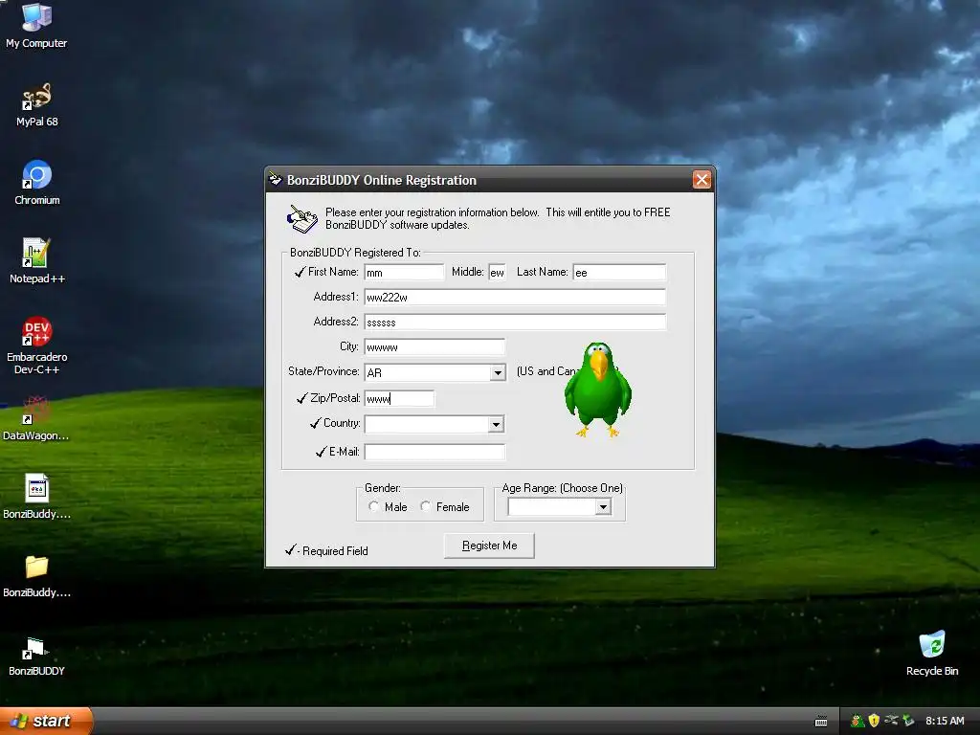Select the Male gender option
980x735 pixels.
point(374,506)
